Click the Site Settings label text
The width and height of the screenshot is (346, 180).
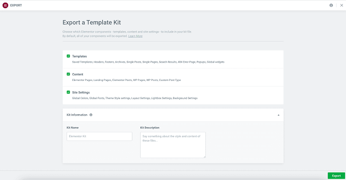[81, 92]
